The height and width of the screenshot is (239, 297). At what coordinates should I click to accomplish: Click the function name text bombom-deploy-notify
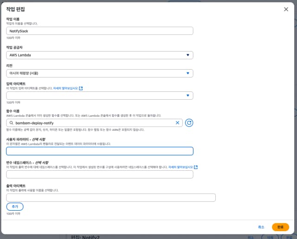point(34,123)
